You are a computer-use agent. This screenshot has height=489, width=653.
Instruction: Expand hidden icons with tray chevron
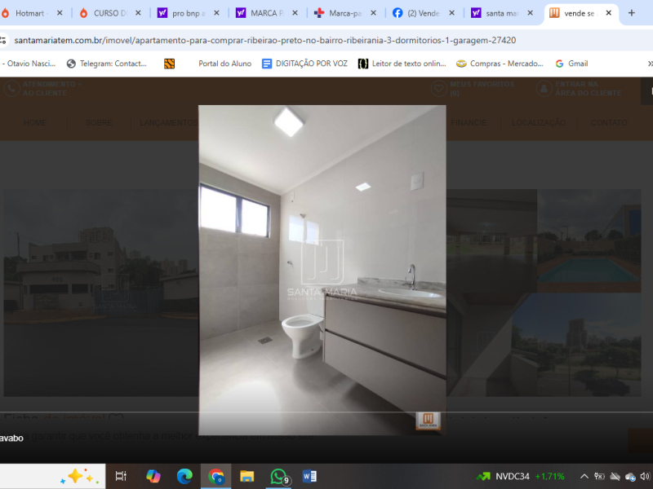583,476
